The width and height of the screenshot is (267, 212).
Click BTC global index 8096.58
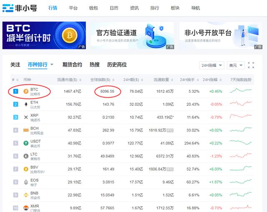tap(107, 91)
